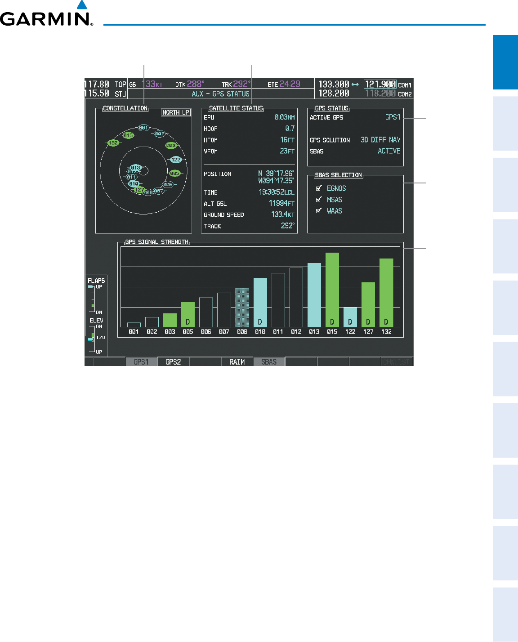
Task: Click the longitude W094°47.35'
Action: click(276, 181)
